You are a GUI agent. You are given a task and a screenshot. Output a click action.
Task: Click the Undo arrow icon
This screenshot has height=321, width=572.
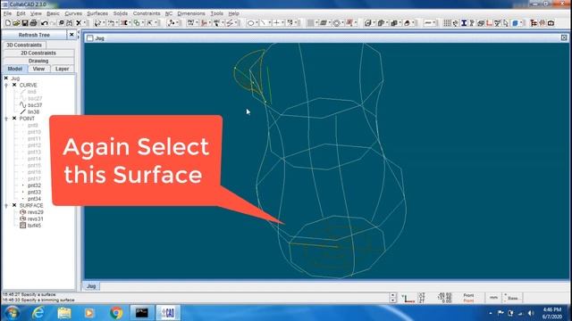[x=44, y=23]
